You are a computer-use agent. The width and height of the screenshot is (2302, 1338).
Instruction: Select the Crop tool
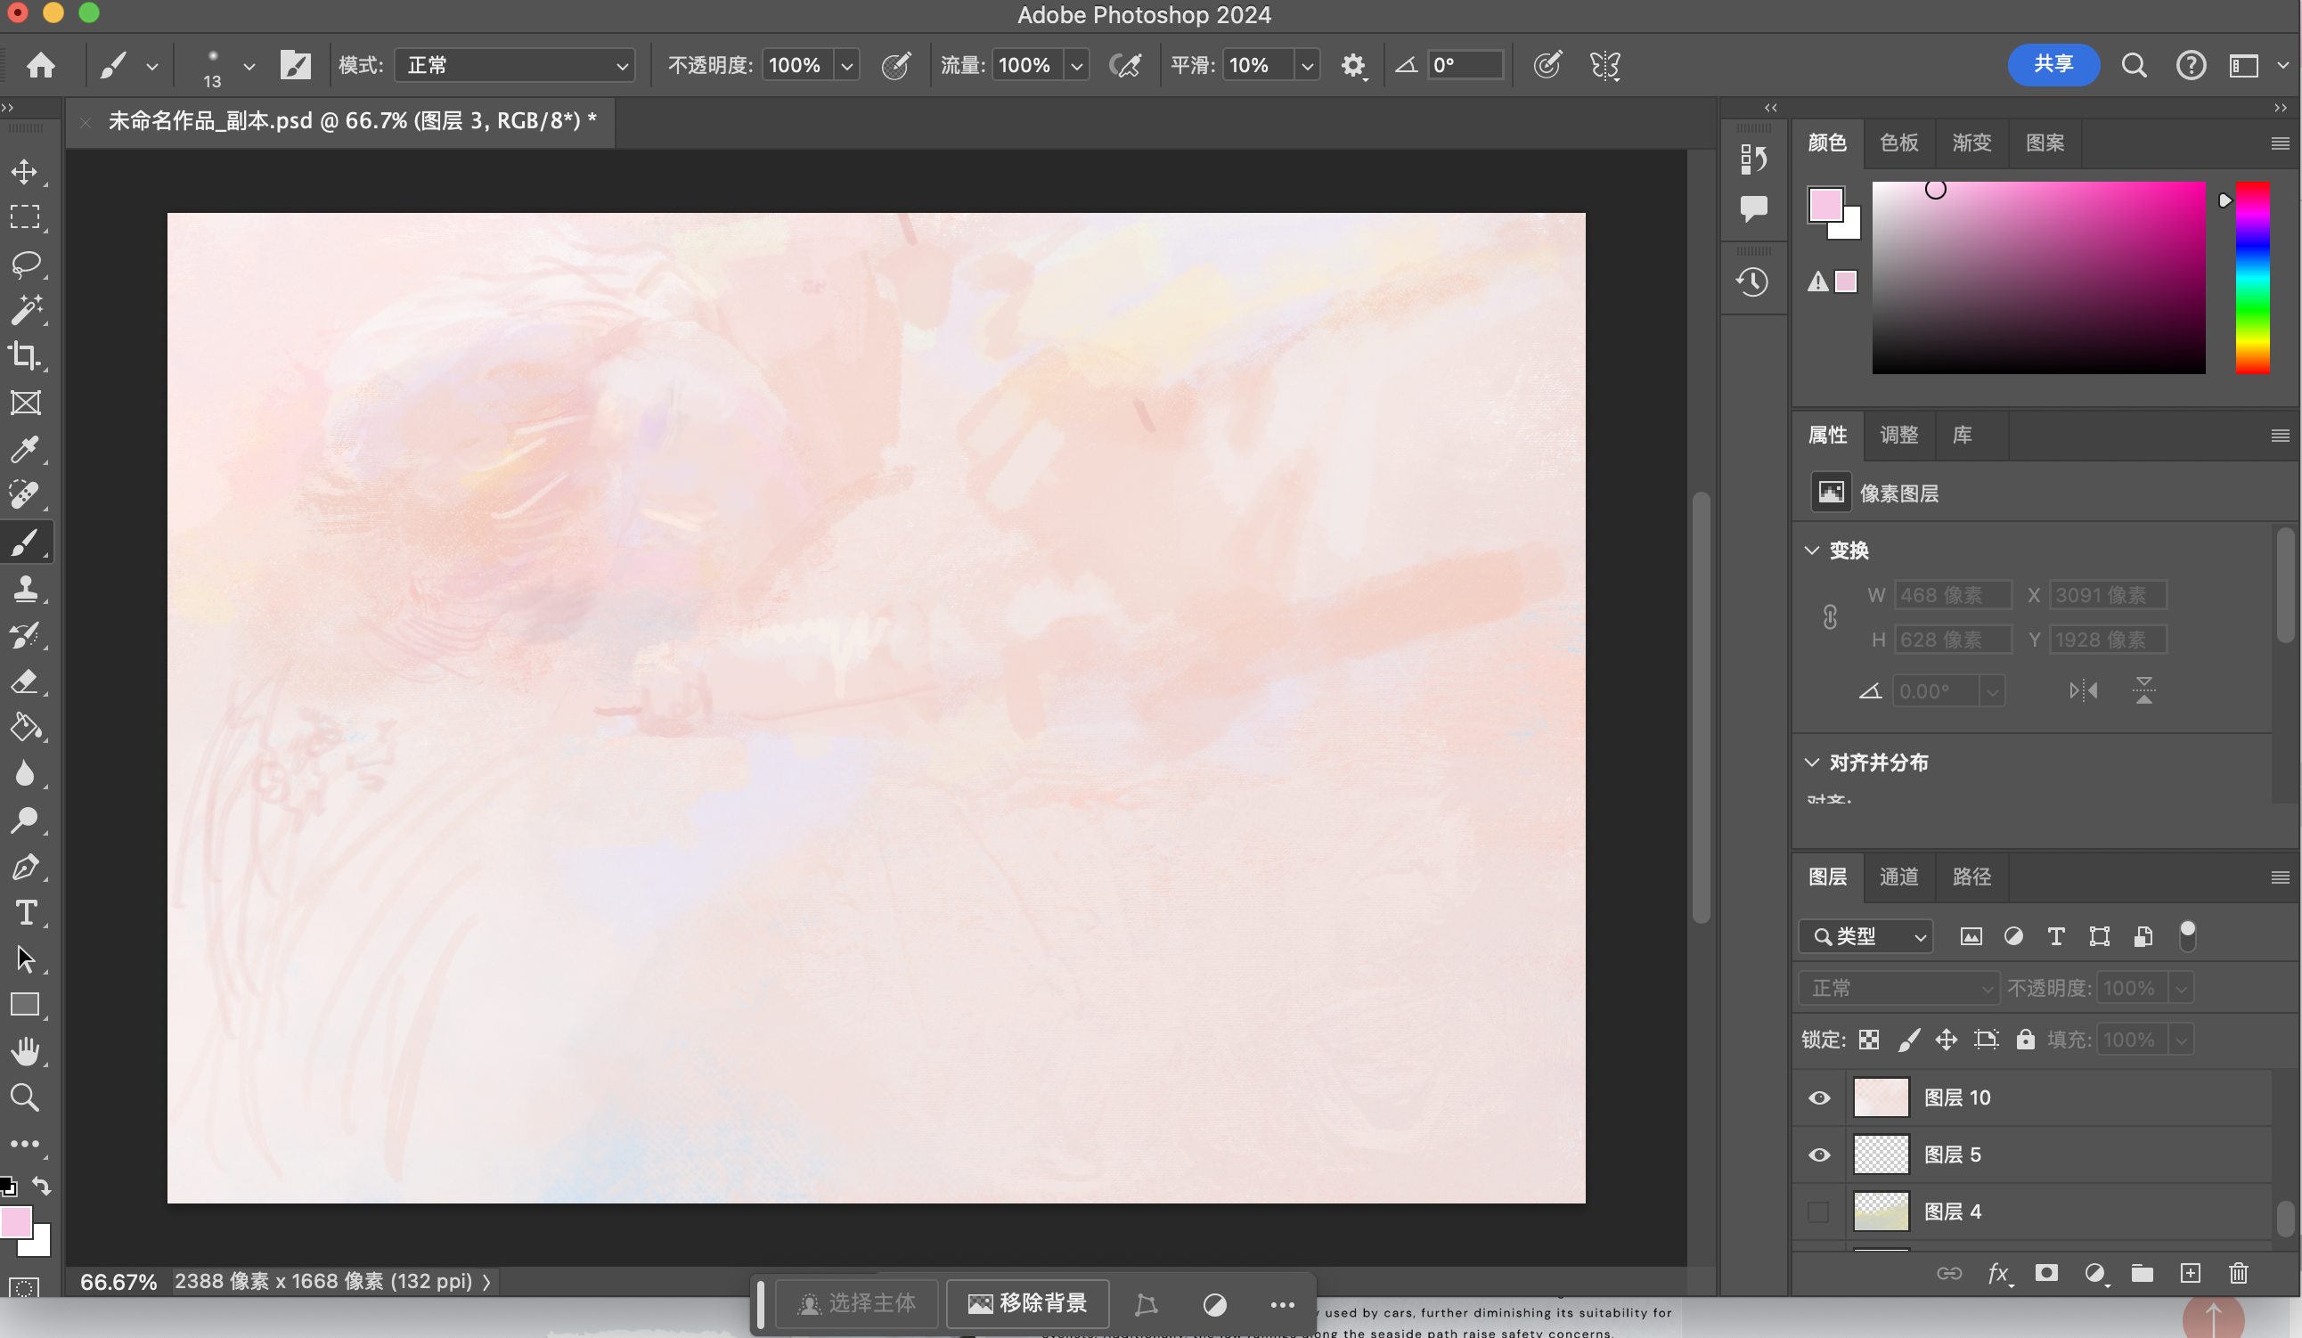click(x=26, y=355)
